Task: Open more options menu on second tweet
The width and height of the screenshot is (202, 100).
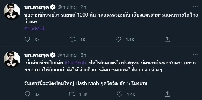Action: 195,55
